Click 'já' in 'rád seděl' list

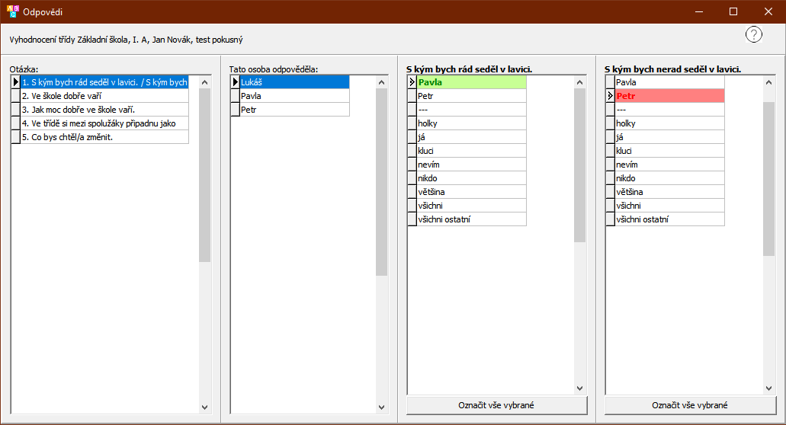tap(471, 137)
